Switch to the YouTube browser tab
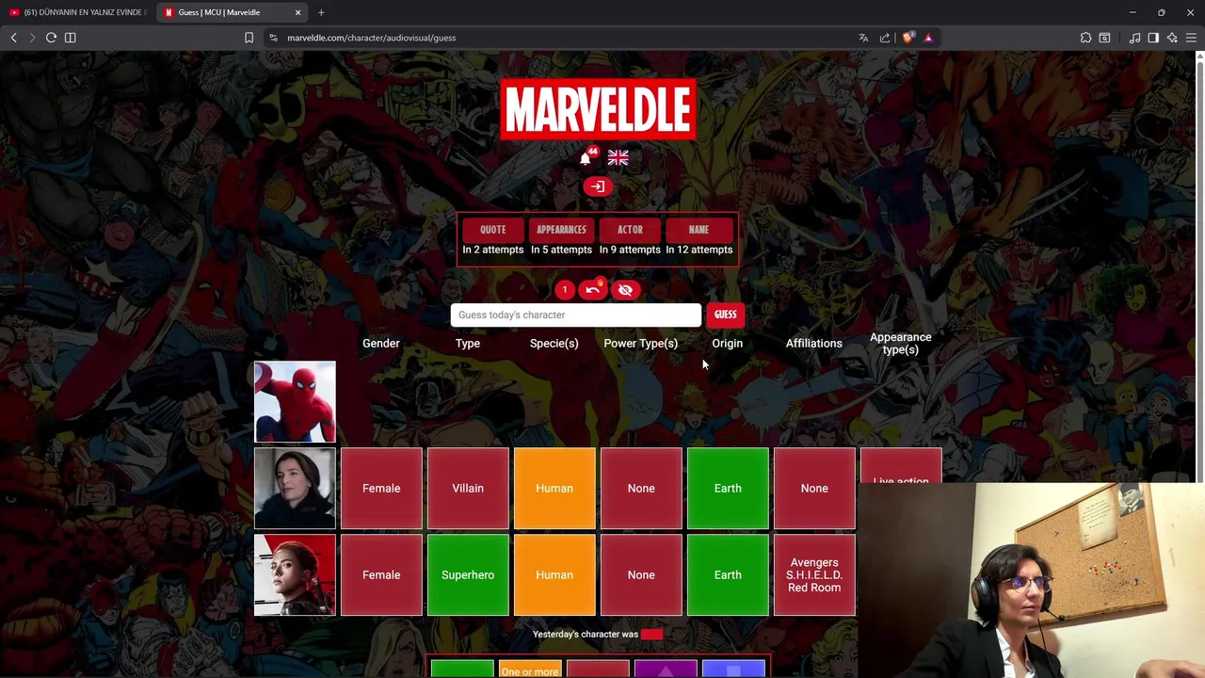Screen dimensions: 1205x678 click(78, 12)
